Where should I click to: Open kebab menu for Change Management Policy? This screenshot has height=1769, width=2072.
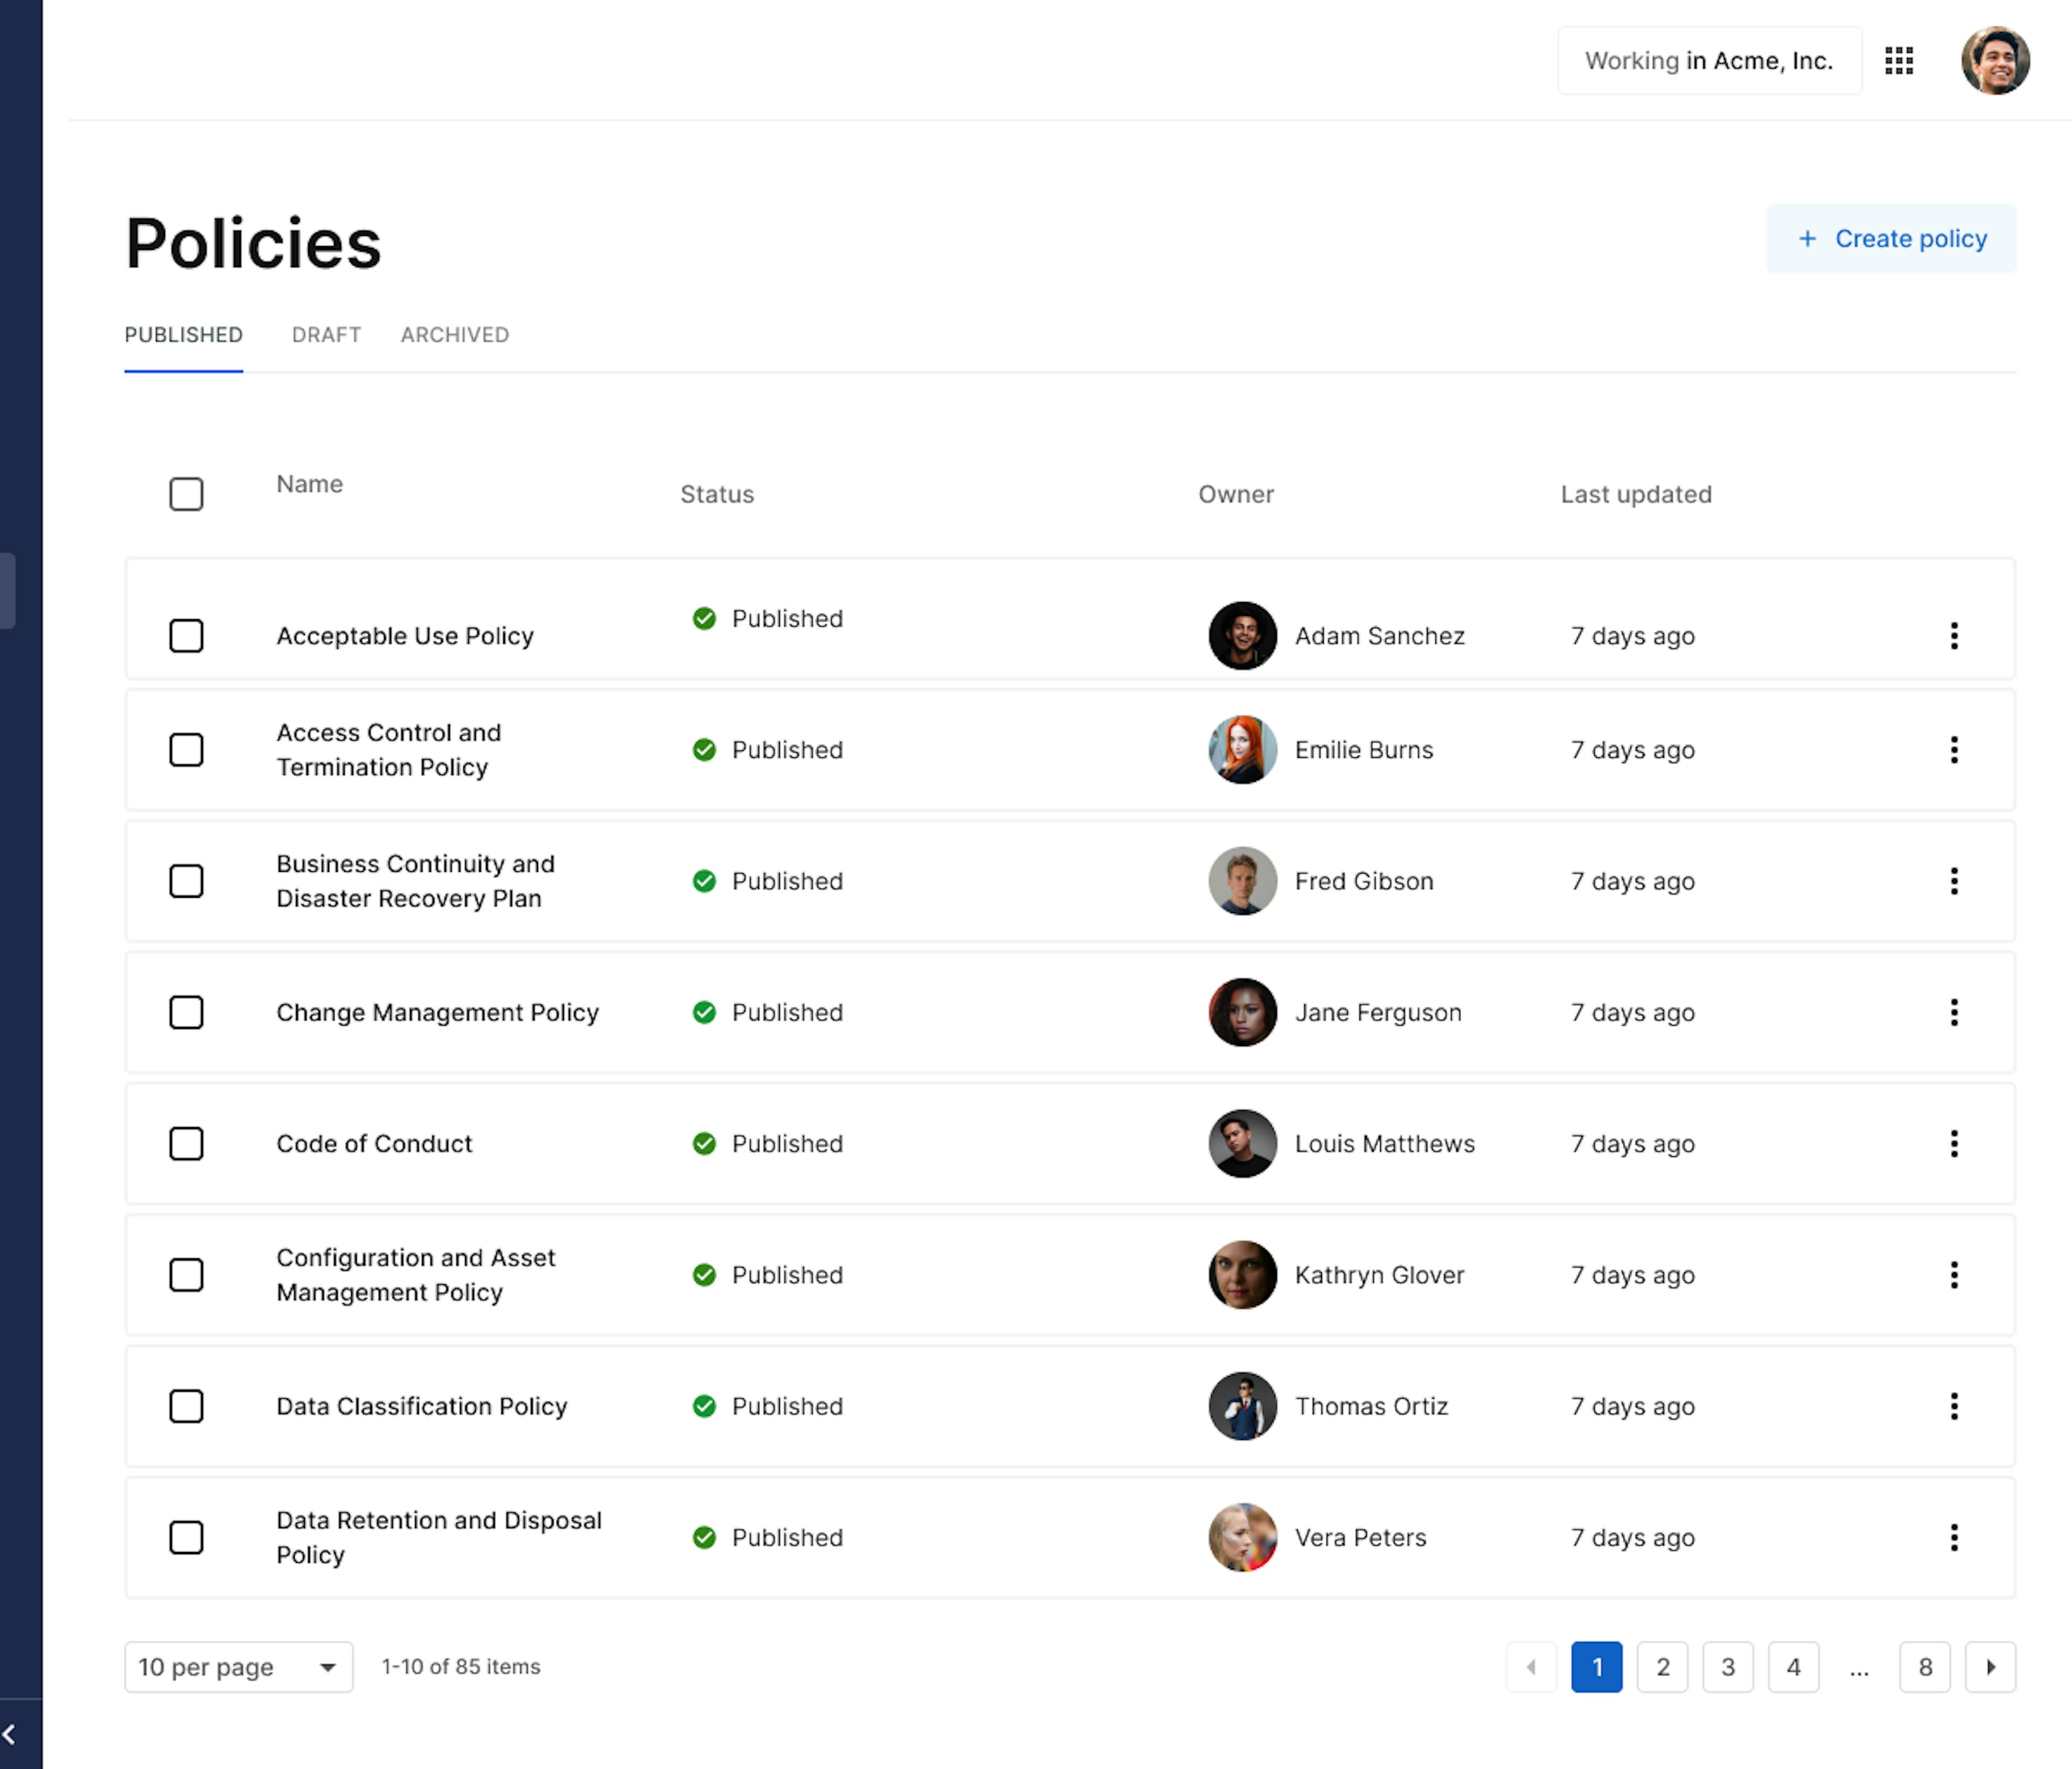pos(1953,1013)
